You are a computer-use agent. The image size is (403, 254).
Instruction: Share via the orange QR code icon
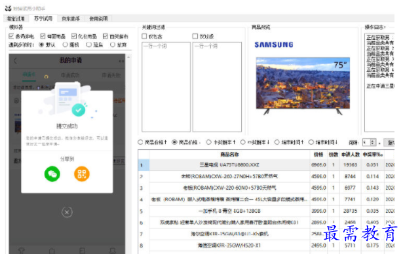[x=82, y=174]
